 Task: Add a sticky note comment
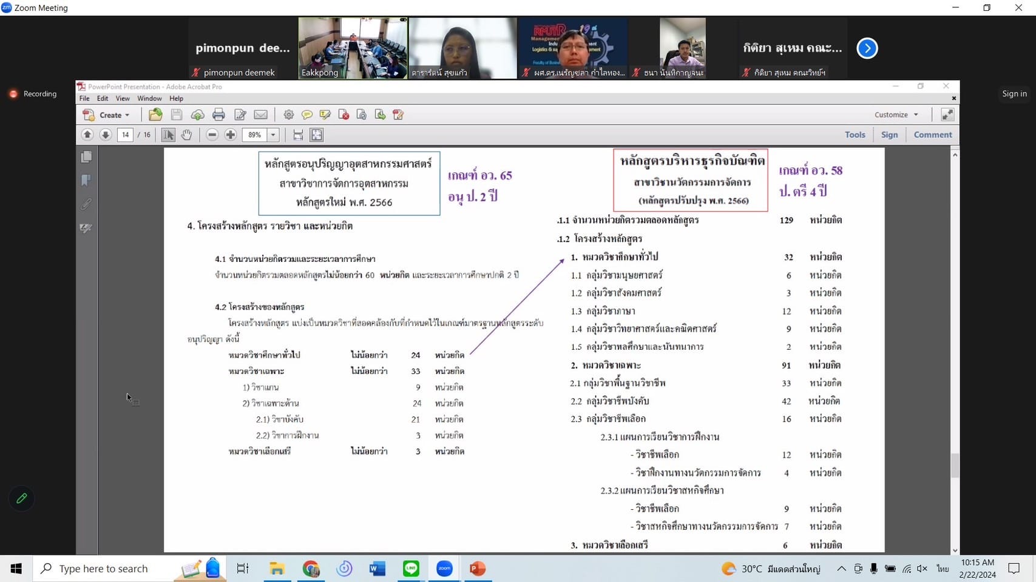click(x=307, y=115)
